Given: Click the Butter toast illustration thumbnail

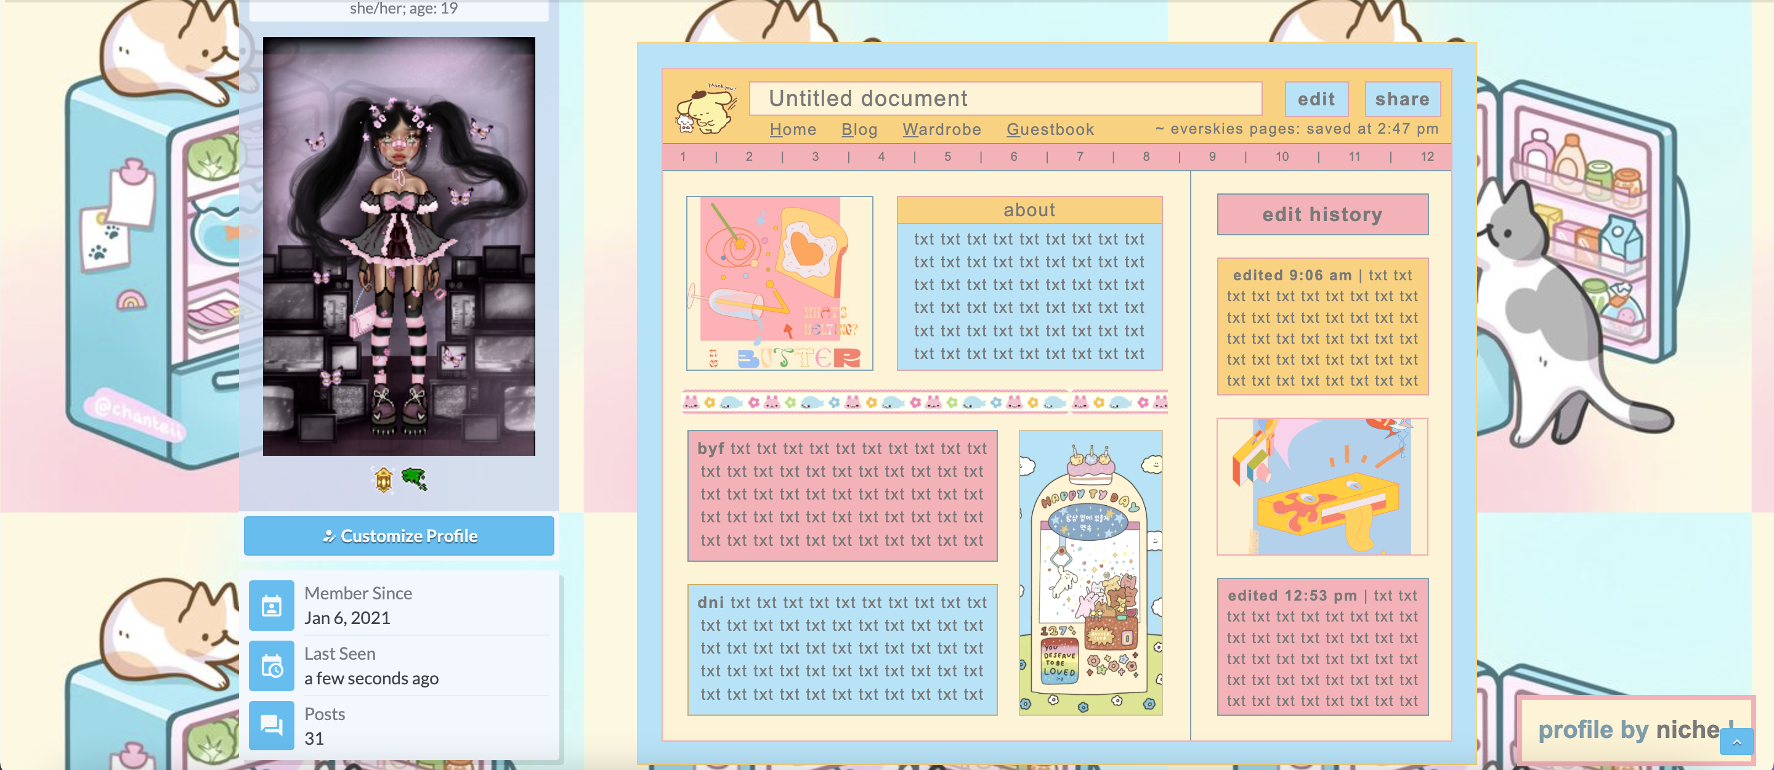Looking at the screenshot, I should (x=780, y=283).
